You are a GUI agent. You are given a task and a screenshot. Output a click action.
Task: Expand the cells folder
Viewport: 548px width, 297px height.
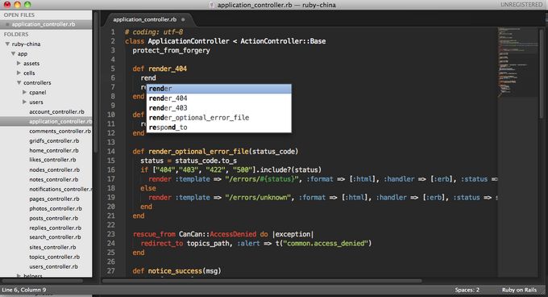(x=19, y=73)
